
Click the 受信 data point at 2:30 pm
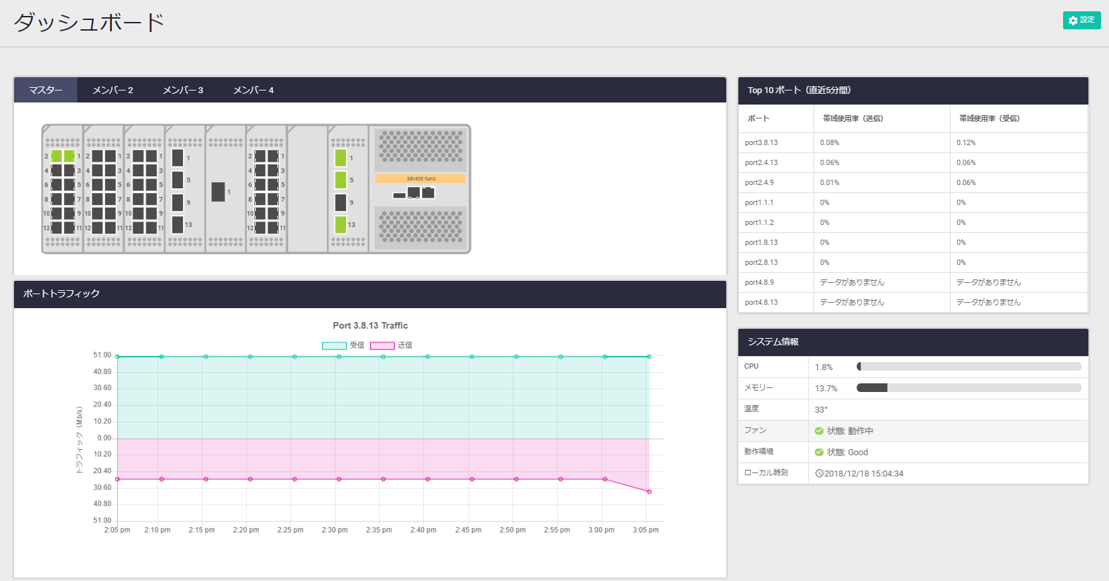point(339,357)
